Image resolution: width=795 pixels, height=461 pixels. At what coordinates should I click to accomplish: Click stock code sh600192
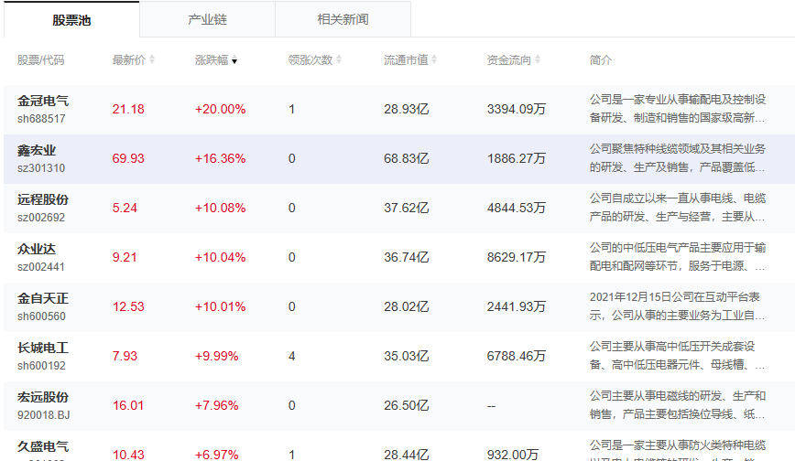tap(41, 366)
